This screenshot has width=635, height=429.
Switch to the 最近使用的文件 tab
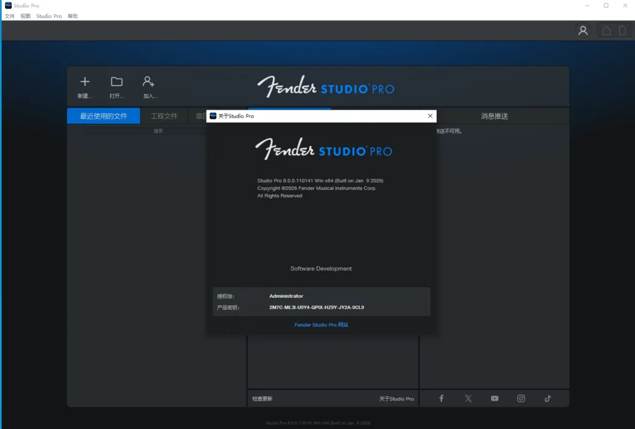click(x=104, y=116)
